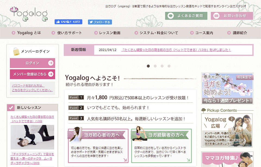Open the 春キャンペーン banner
The width and height of the screenshot is (261, 167).
(227, 89)
